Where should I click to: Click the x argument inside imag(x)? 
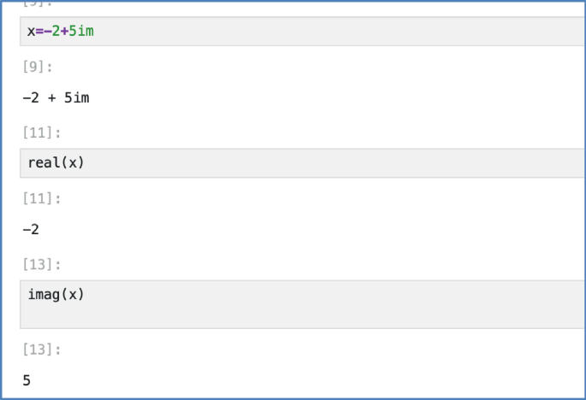pos(71,295)
